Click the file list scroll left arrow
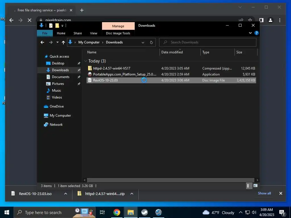Screen dimensions: 291x218 [x=85, y=180]
